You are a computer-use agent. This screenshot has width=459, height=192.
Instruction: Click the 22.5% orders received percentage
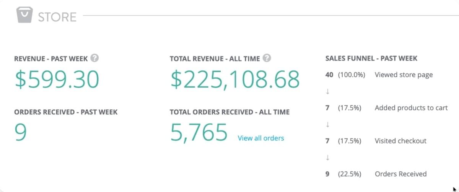350,174
